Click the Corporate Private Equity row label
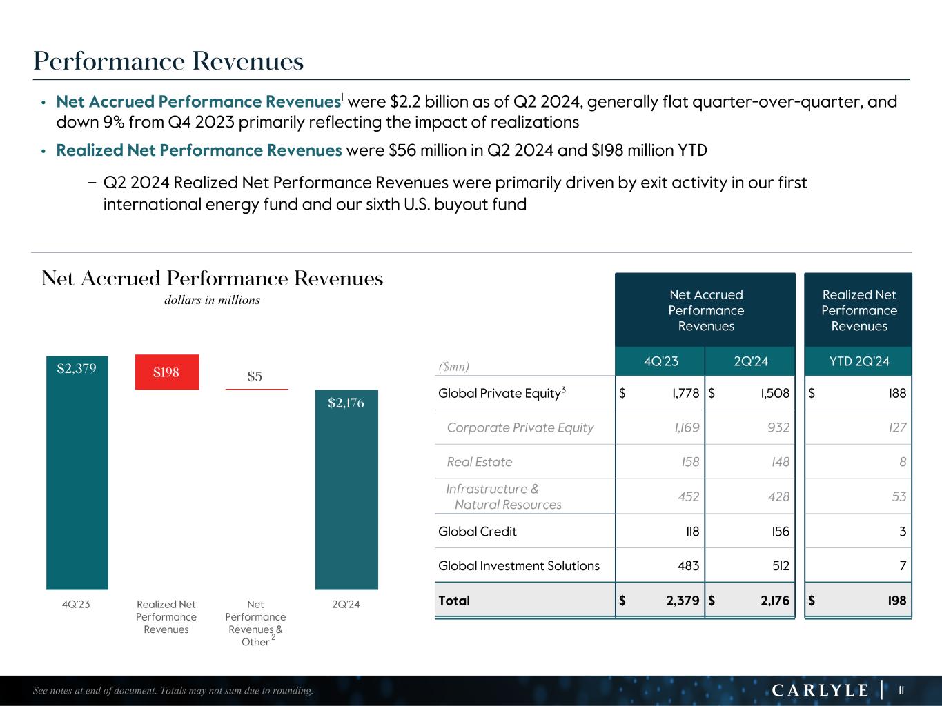Viewport: 942px width, 706px height. click(x=520, y=427)
